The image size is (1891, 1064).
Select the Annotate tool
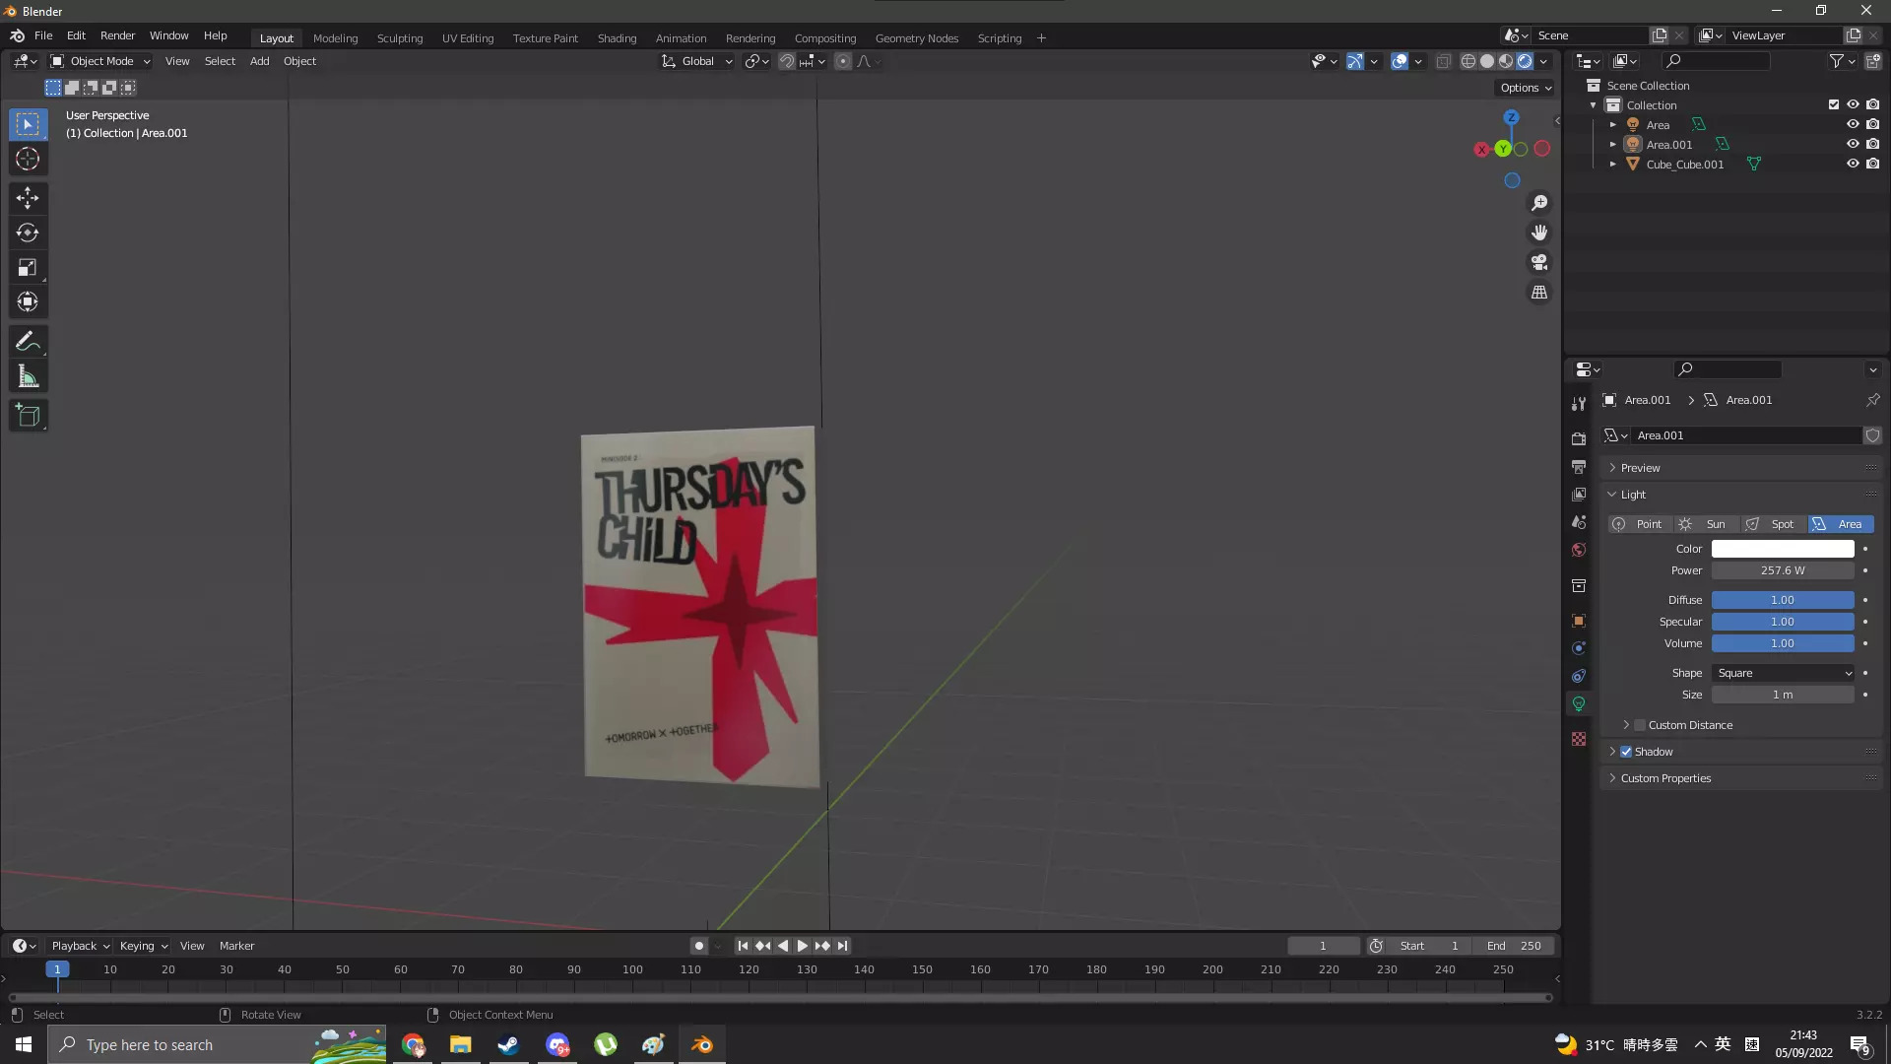28,342
